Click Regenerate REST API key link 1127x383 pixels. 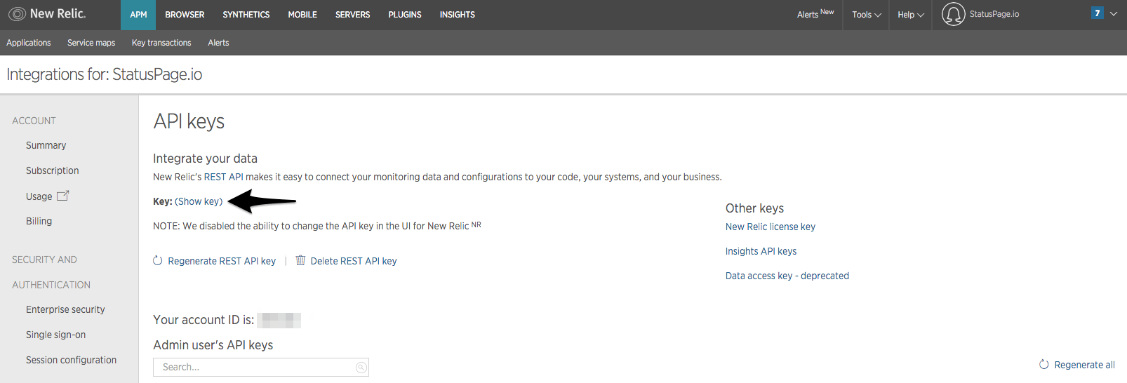pos(222,261)
